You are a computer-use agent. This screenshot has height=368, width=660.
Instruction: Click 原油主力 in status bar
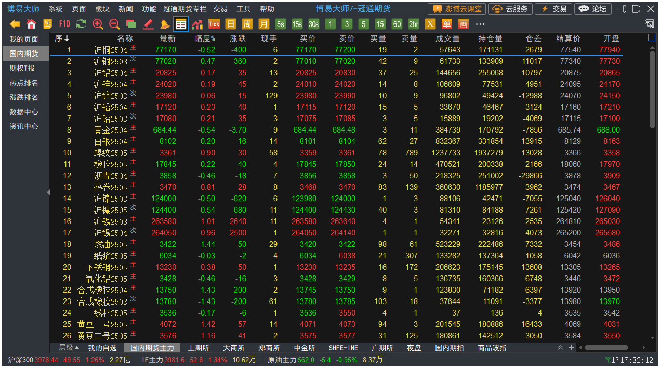click(x=283, y=360)
